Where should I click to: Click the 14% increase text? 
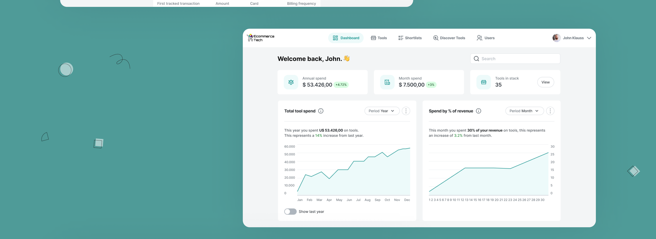click(319, 136)
